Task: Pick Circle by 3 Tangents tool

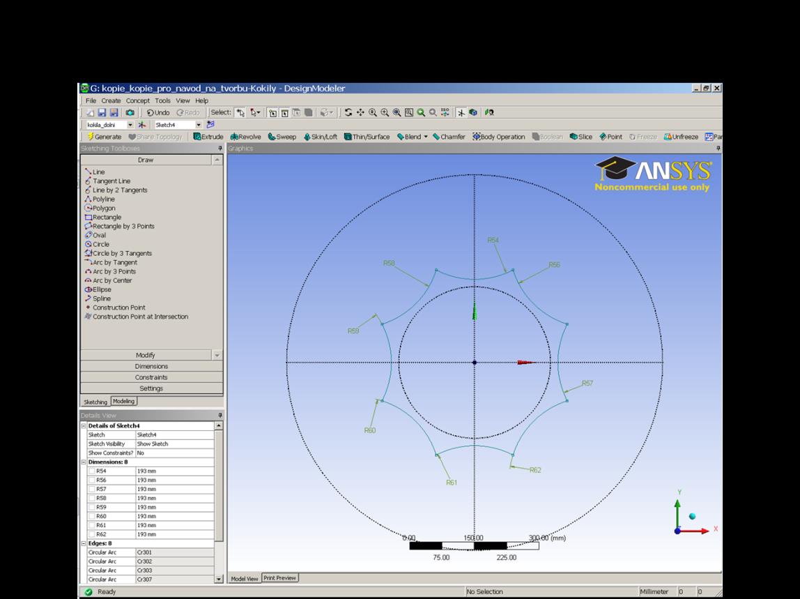Action: (x=118, y=253)
